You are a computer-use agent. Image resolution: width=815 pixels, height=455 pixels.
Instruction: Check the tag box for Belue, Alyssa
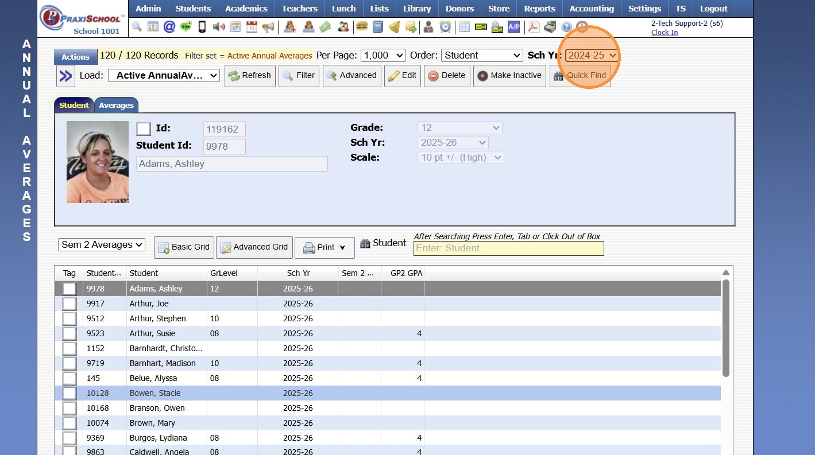click(x=69, y=378)
